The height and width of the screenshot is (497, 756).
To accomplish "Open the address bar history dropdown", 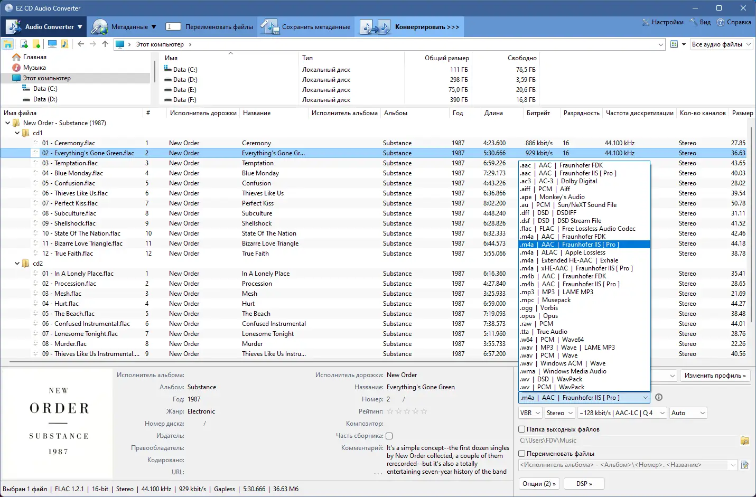I will (661, 44).
